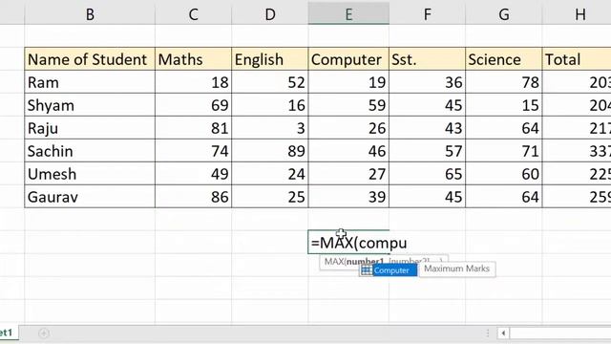Click Umesh's Sst. score 65
The height and width of the screenshot is (344, 611).
tap(427, 174)
